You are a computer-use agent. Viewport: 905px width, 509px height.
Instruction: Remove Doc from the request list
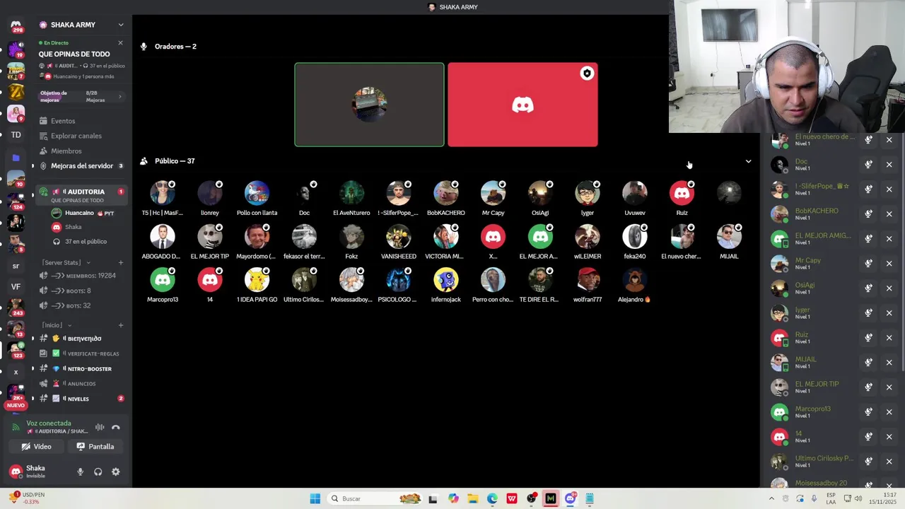pos(889,165)
